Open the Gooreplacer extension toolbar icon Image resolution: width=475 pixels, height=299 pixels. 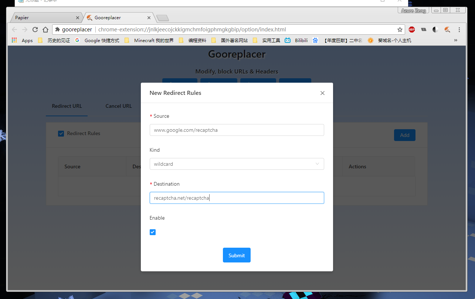coord(447,30)
